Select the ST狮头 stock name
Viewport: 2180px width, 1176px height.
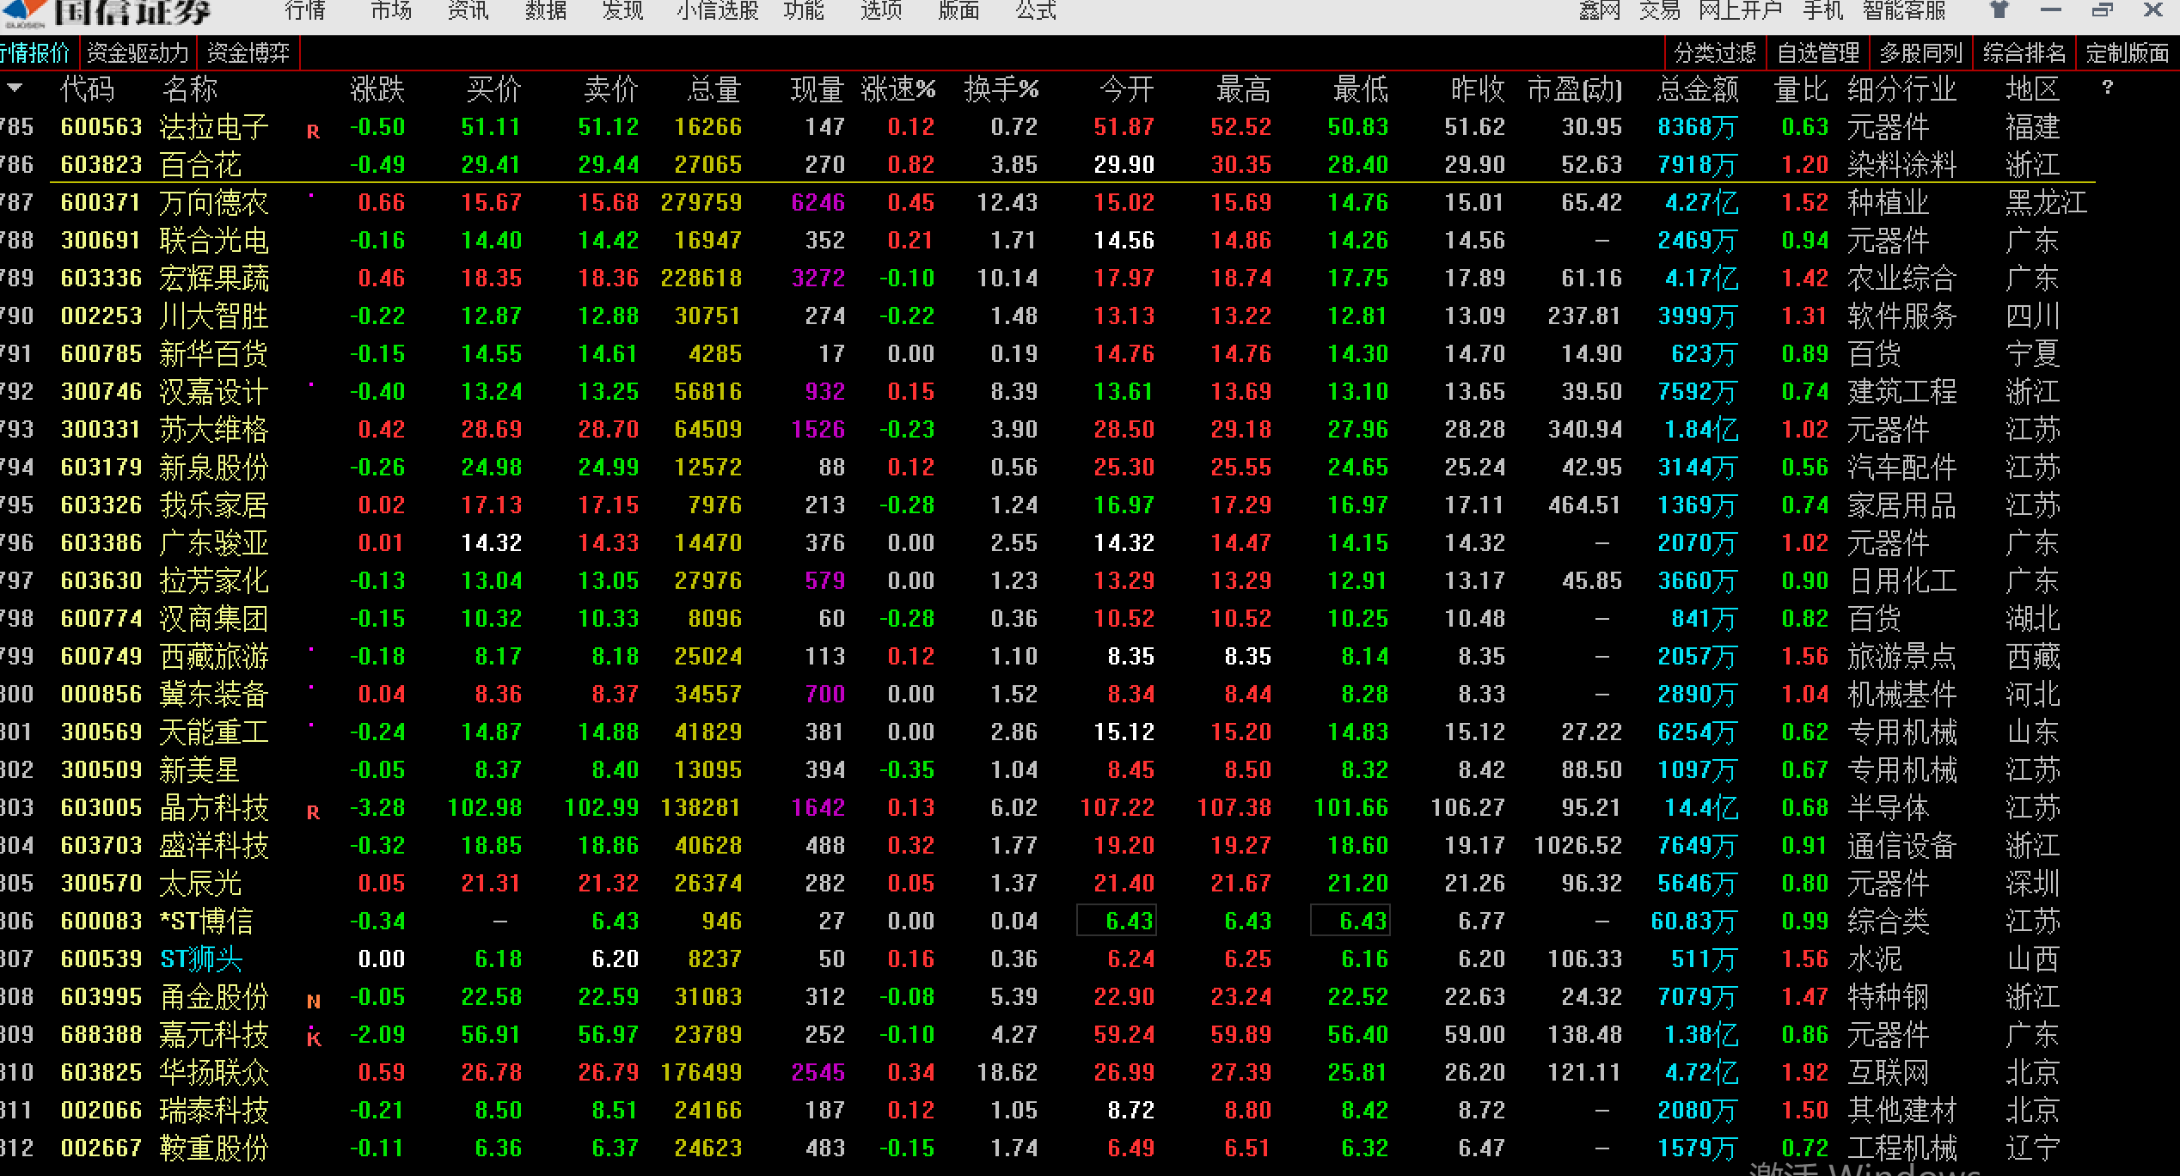click(201, 959)
